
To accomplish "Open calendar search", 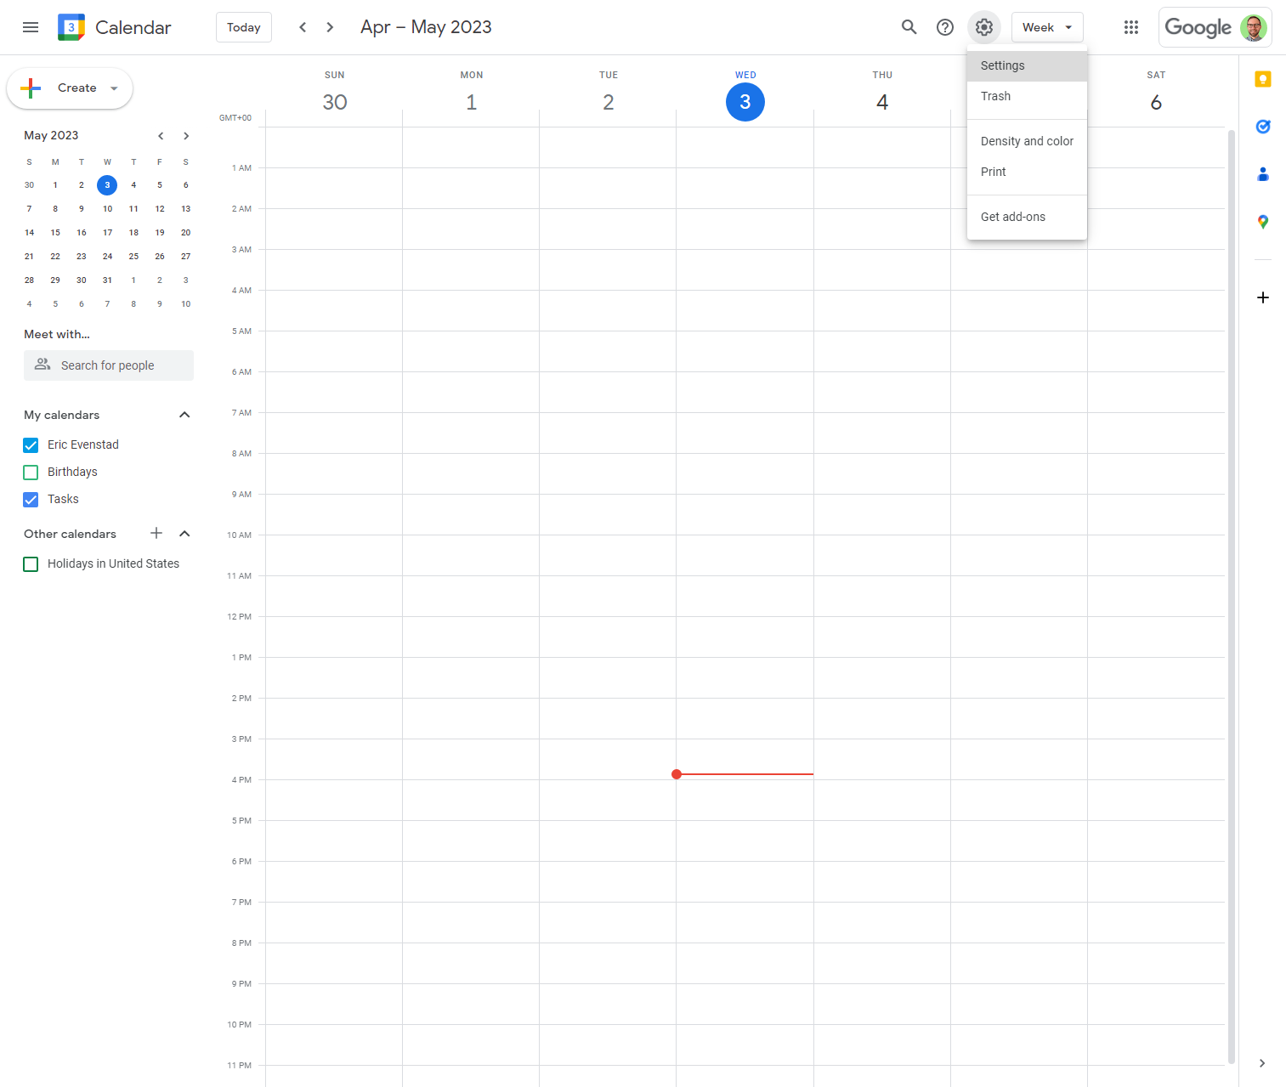I will pyautogui.click(x=909, y=27).
